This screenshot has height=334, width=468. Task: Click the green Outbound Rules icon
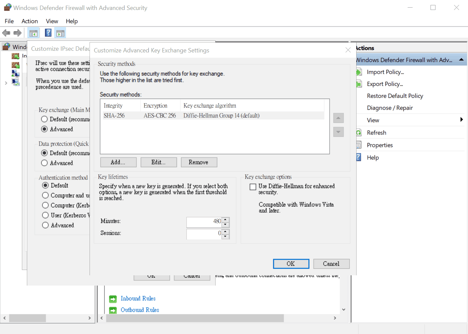[113, 310]
